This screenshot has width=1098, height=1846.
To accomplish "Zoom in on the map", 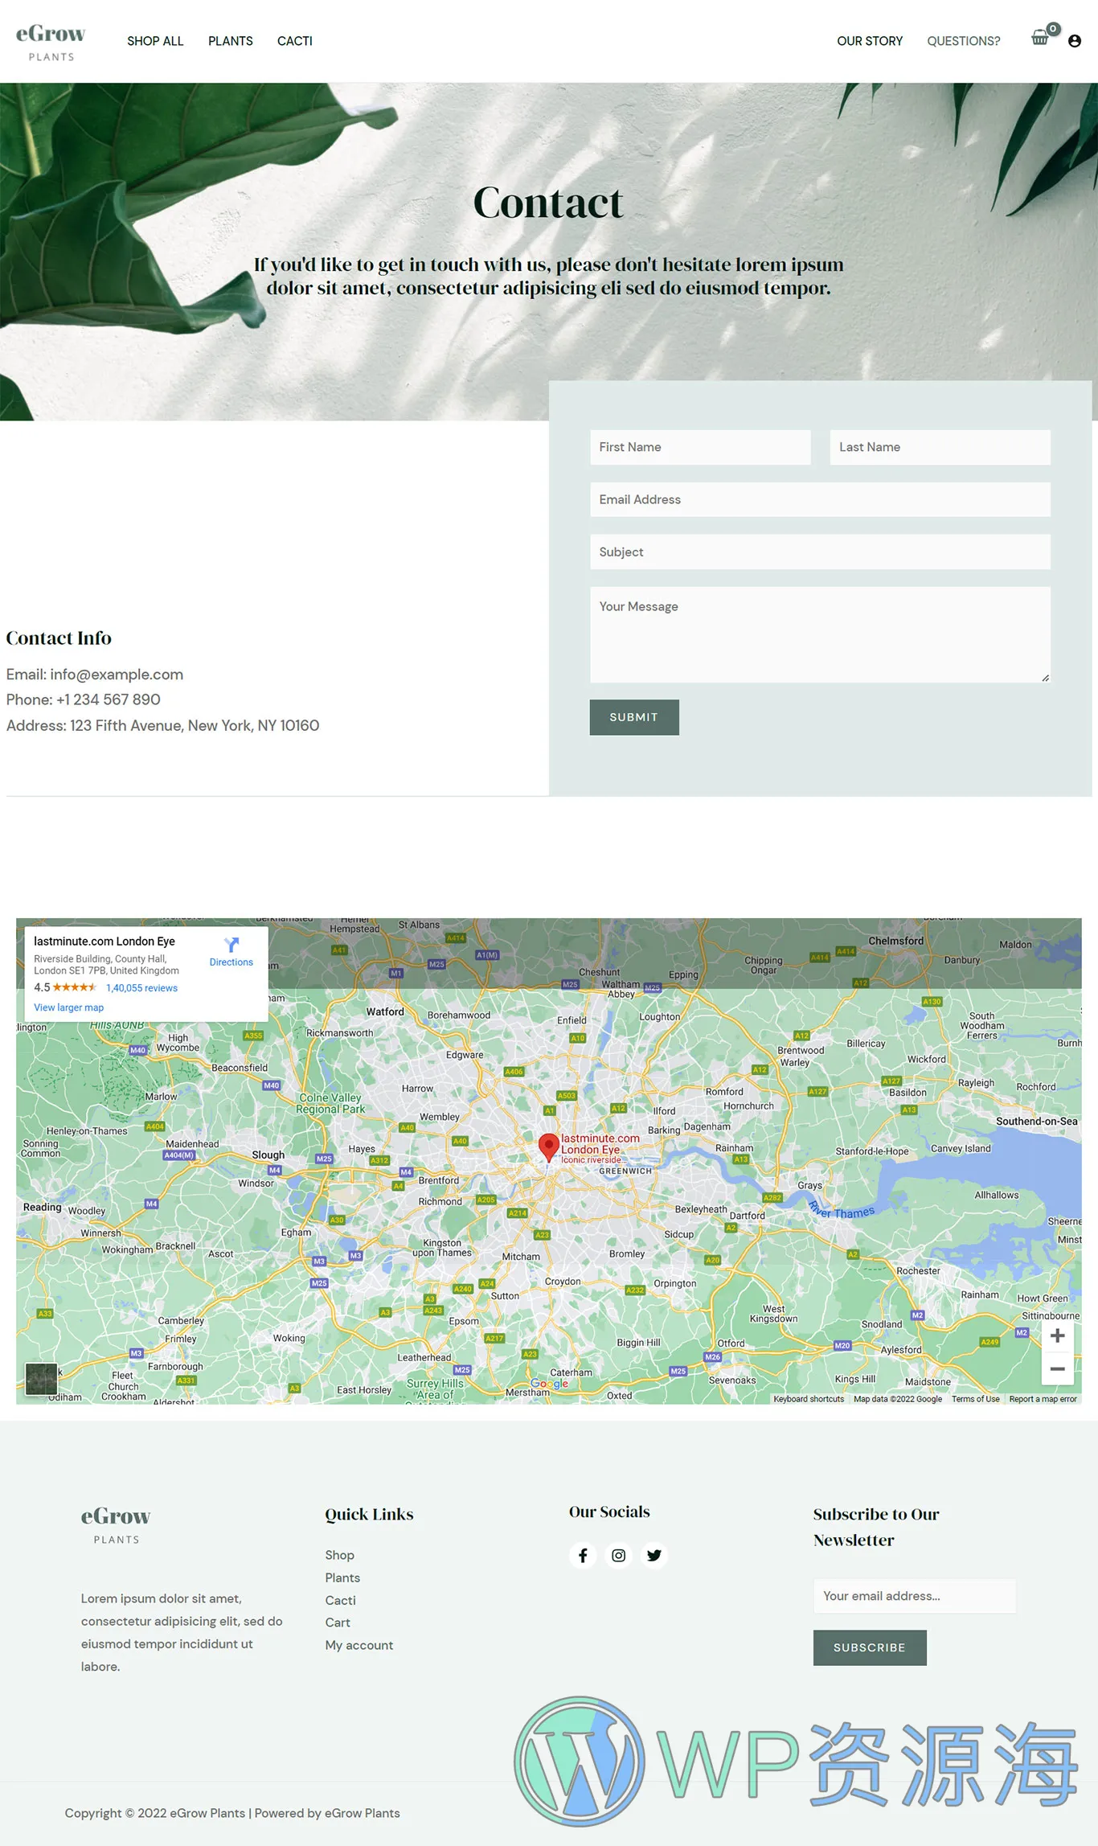I will [1057, 1335].
